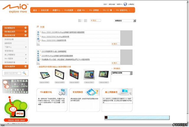Select the Moov S505 device thumbnail
The image size is (189, 127).
(x=74, y=74)
